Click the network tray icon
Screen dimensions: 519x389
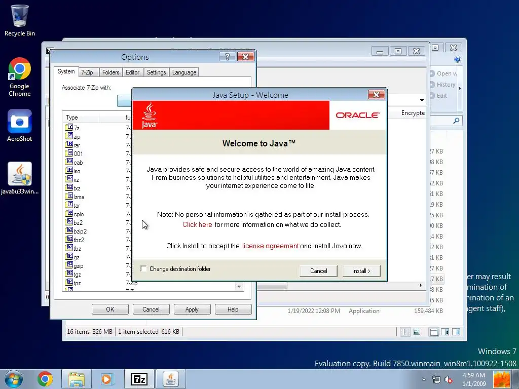coord(436,380)
